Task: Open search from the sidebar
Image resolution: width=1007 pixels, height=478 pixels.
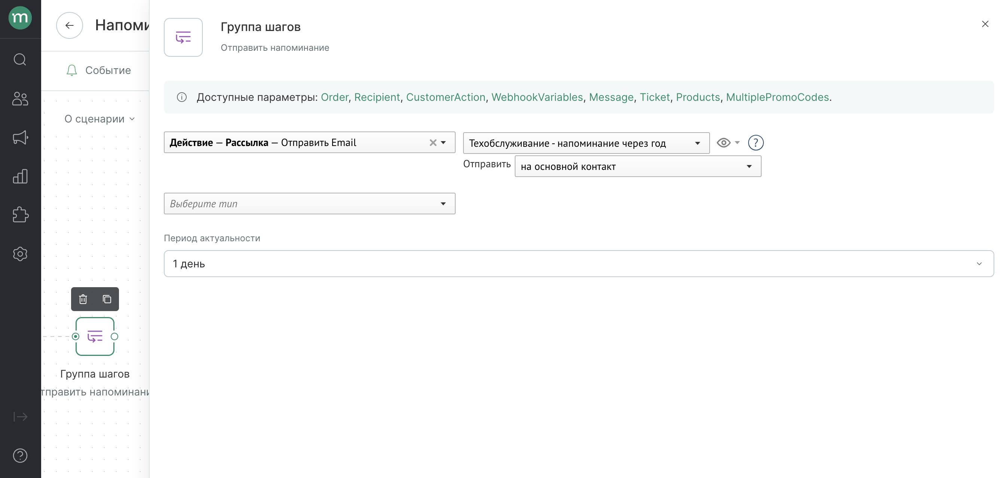Action: [20, 59]
